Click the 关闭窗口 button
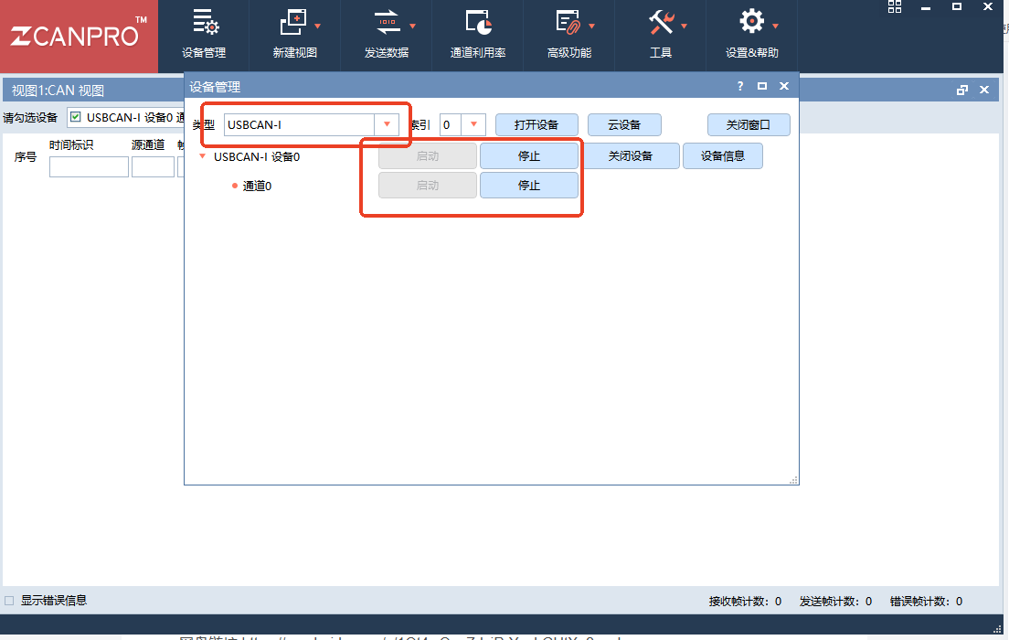This screenshot has width=1009, height=640. pos(749,125)
